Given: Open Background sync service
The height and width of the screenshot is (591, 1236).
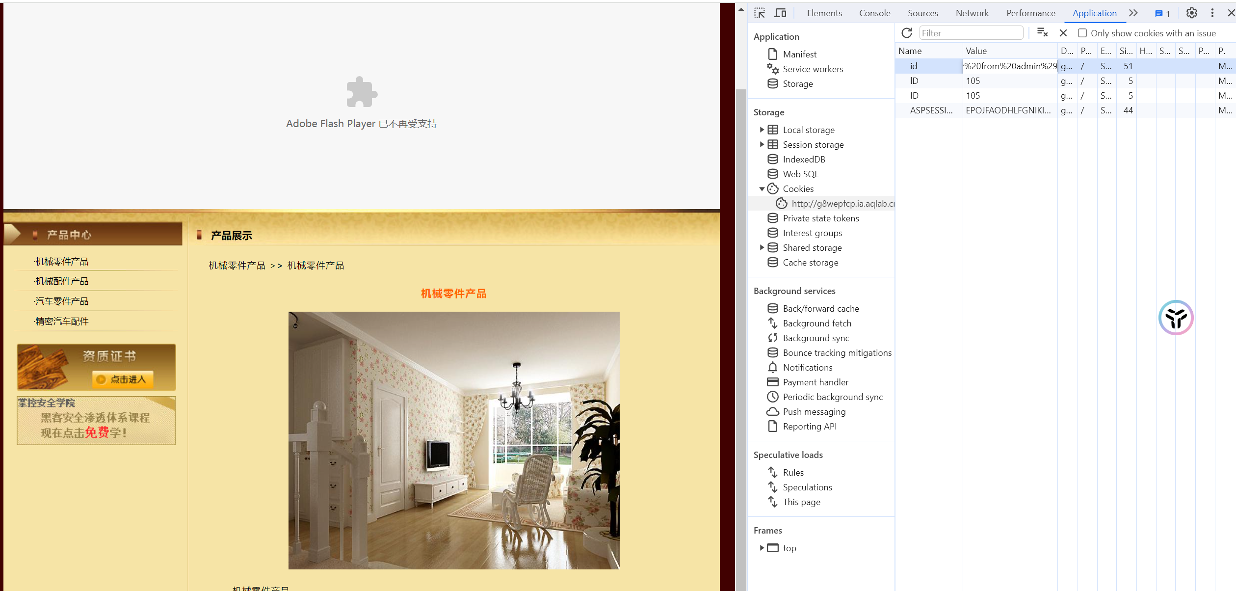Looking at the screenshot, I should [x=815, y=338].
